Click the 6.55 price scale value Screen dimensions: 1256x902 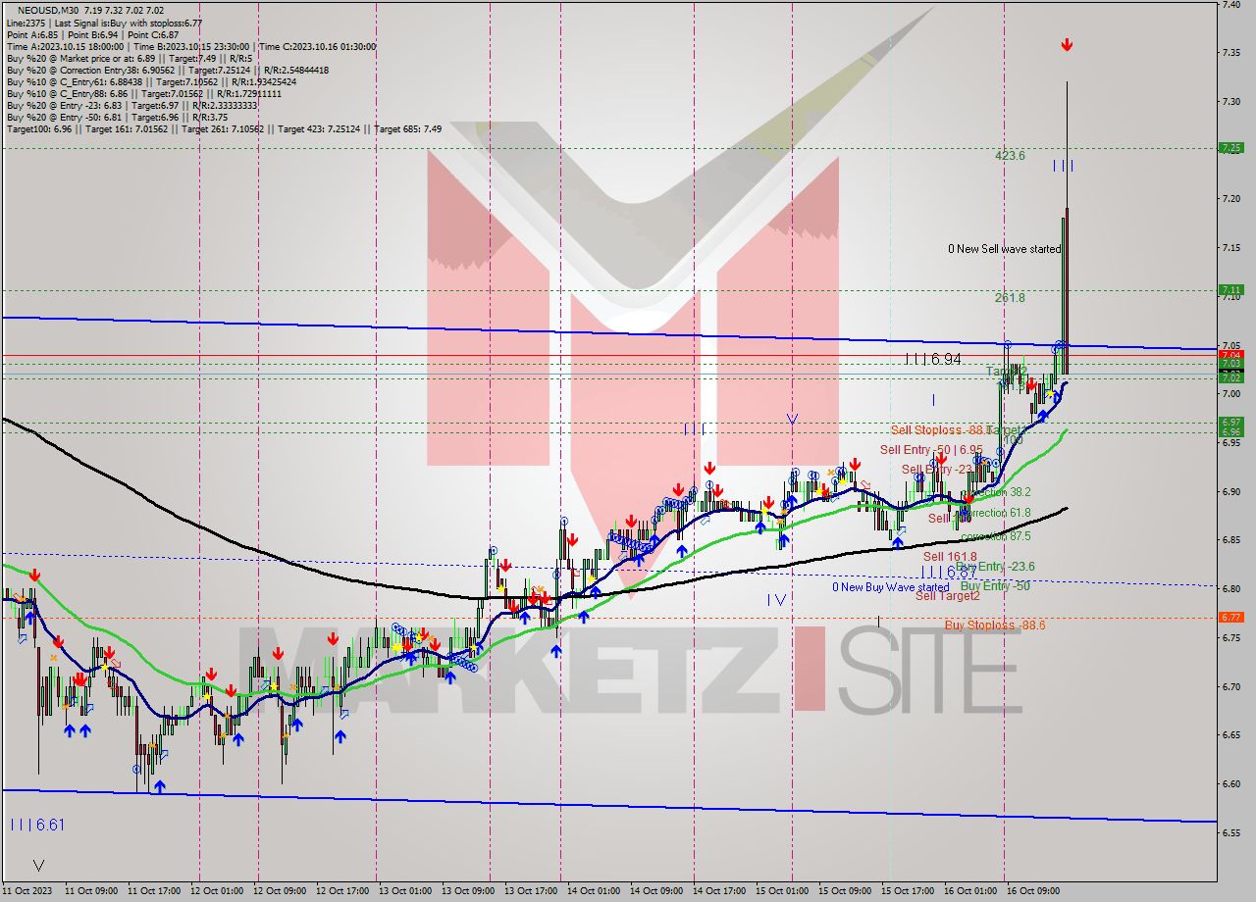click(1232, 832)
